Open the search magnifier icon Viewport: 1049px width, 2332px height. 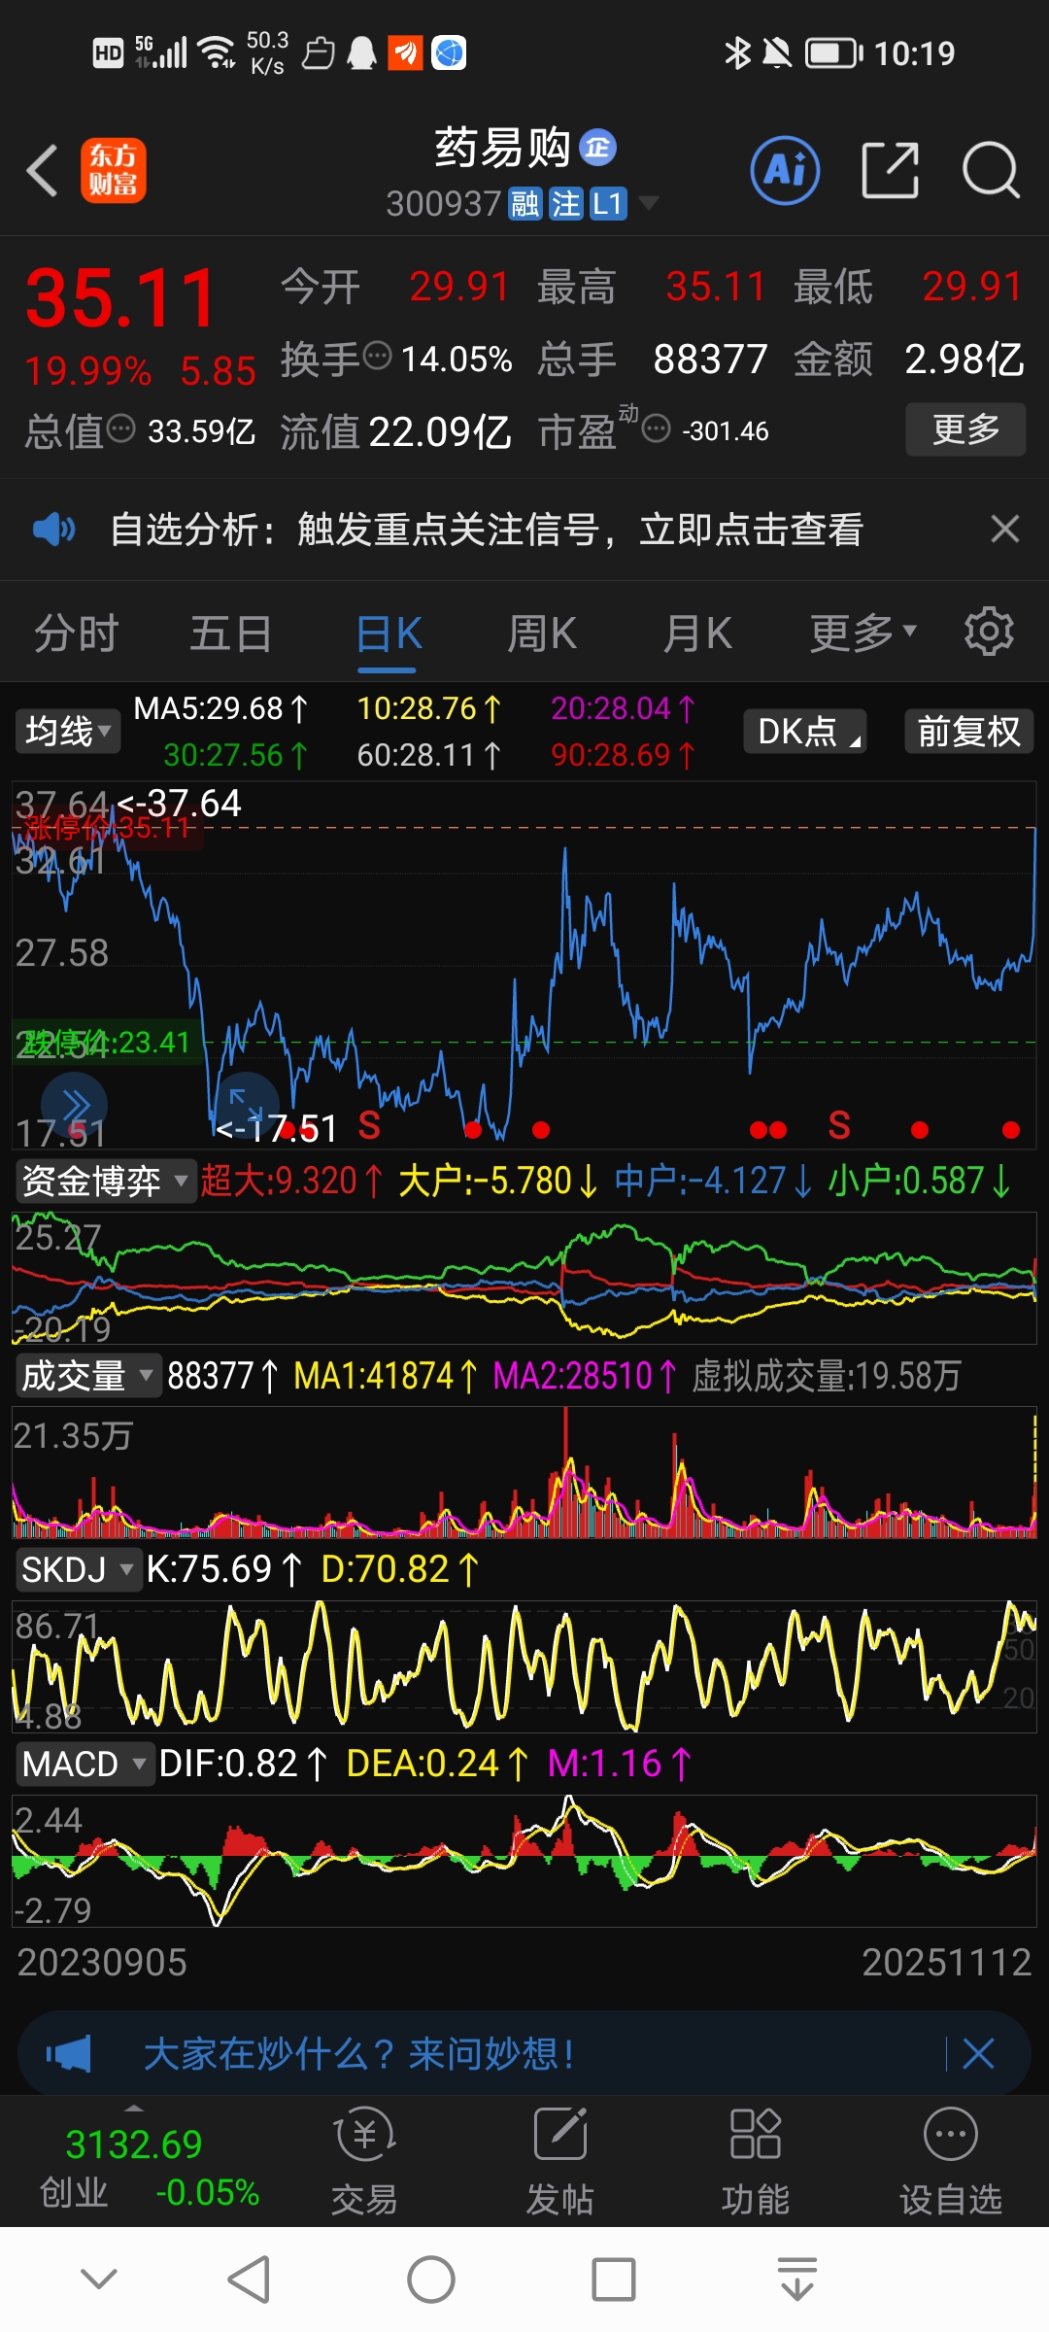pyautogui.click(x=991, y=170)
